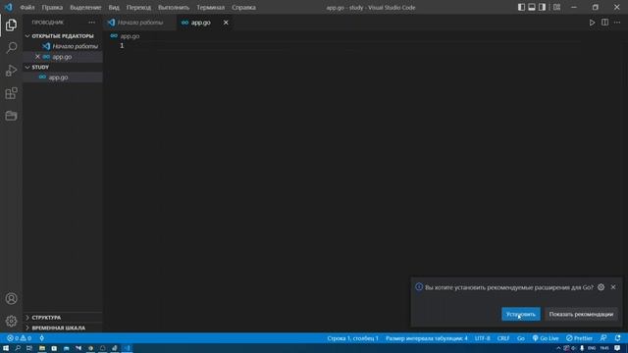Open Explorer panel more actions ellipsis
The height and width of the screenshot is (353, 628).
pos(91,23)
